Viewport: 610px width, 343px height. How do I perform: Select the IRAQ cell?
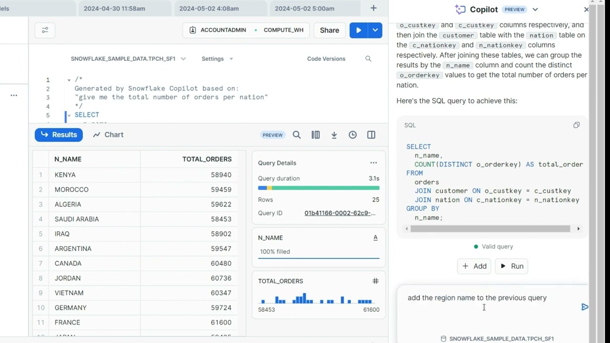coord(94,234)
